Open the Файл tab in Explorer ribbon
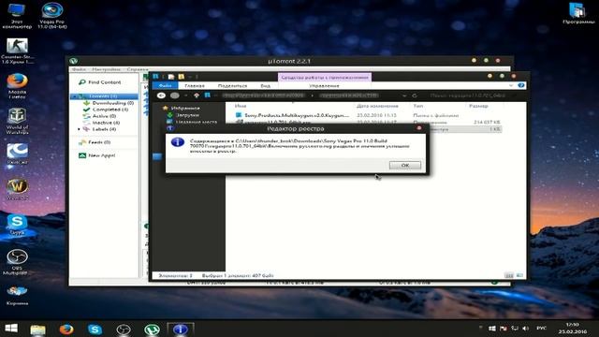Viewport: 599px width, 337px height. point(165,85)
